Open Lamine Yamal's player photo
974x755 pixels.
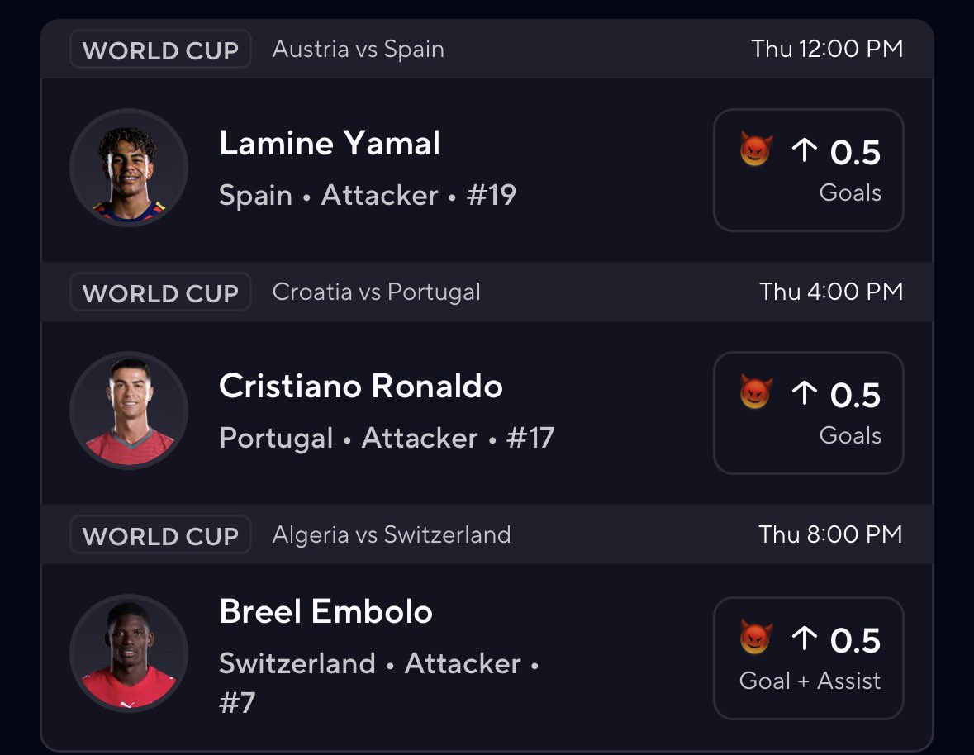coord(129,168)
